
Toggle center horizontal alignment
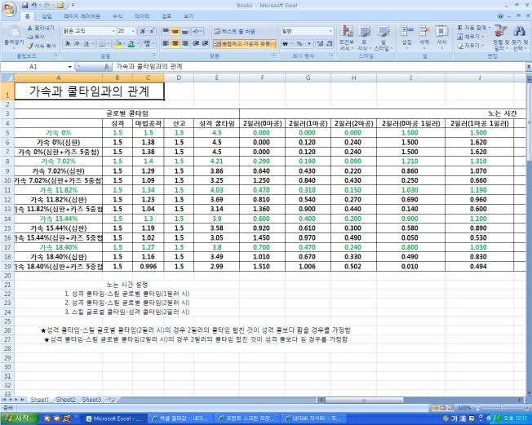(175, 43)
